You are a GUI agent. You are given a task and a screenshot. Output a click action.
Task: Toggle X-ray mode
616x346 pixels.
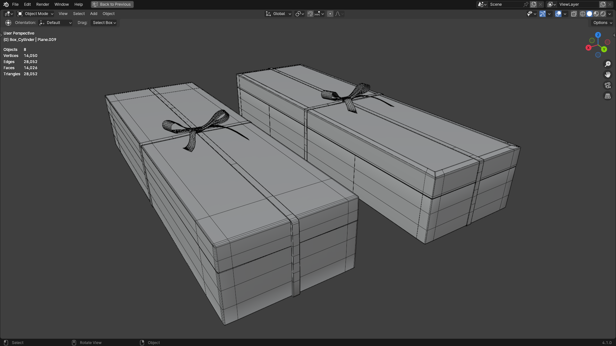coord(574,14)
